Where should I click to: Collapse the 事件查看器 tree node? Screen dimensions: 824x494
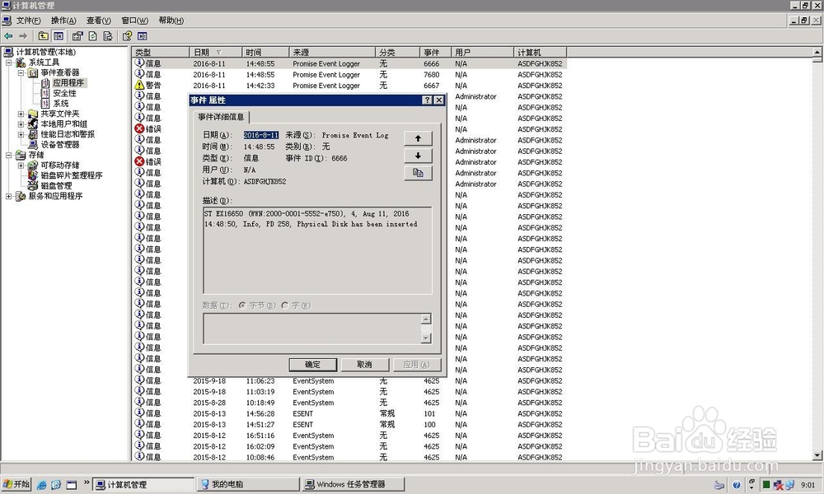click(21, 73)
